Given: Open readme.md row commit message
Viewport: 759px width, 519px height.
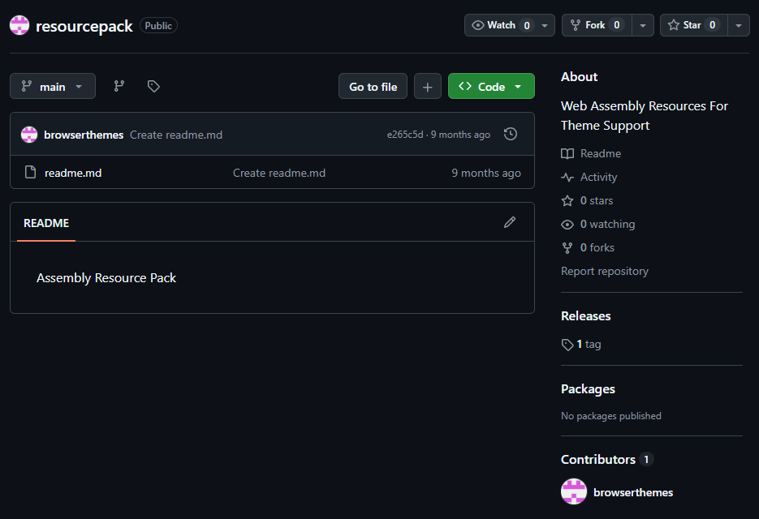Looking at the screenshot, I should click(279, 173).
